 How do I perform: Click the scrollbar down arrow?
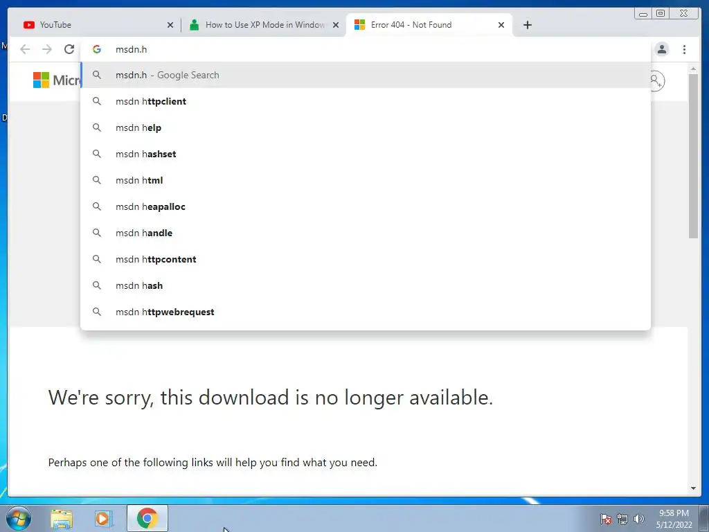(x=693, y=488)
